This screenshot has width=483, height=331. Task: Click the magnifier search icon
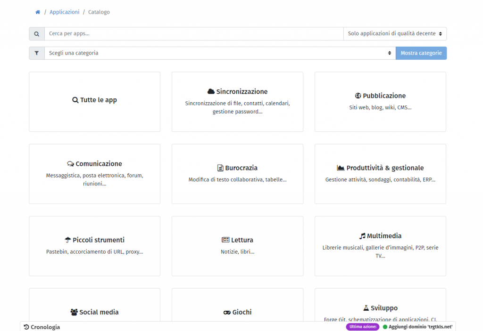click(x=37, y=34)
